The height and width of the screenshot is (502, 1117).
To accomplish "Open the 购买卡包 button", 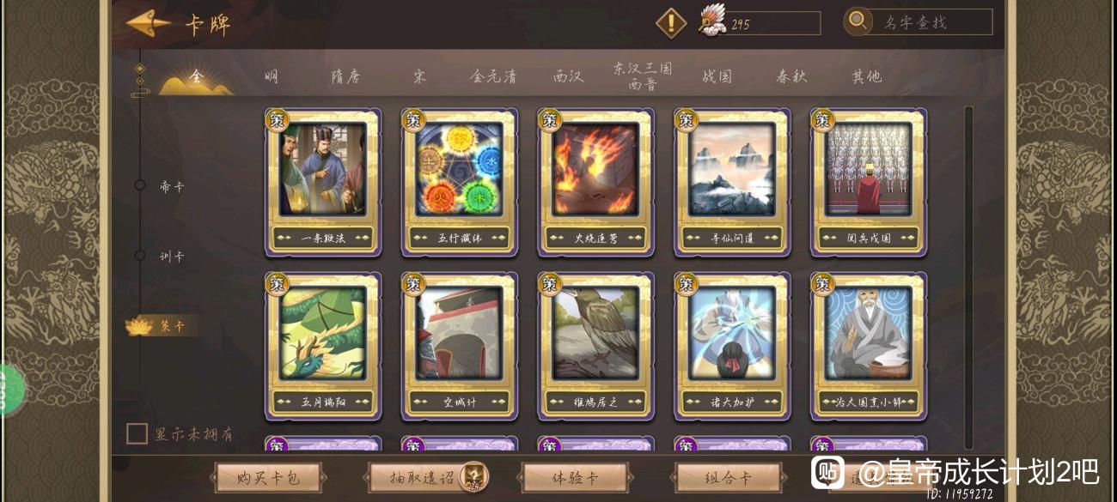I will click(x=268, y=478).
